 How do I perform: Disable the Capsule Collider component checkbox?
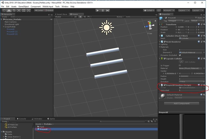pyautogui.click(x=165, y=58)
